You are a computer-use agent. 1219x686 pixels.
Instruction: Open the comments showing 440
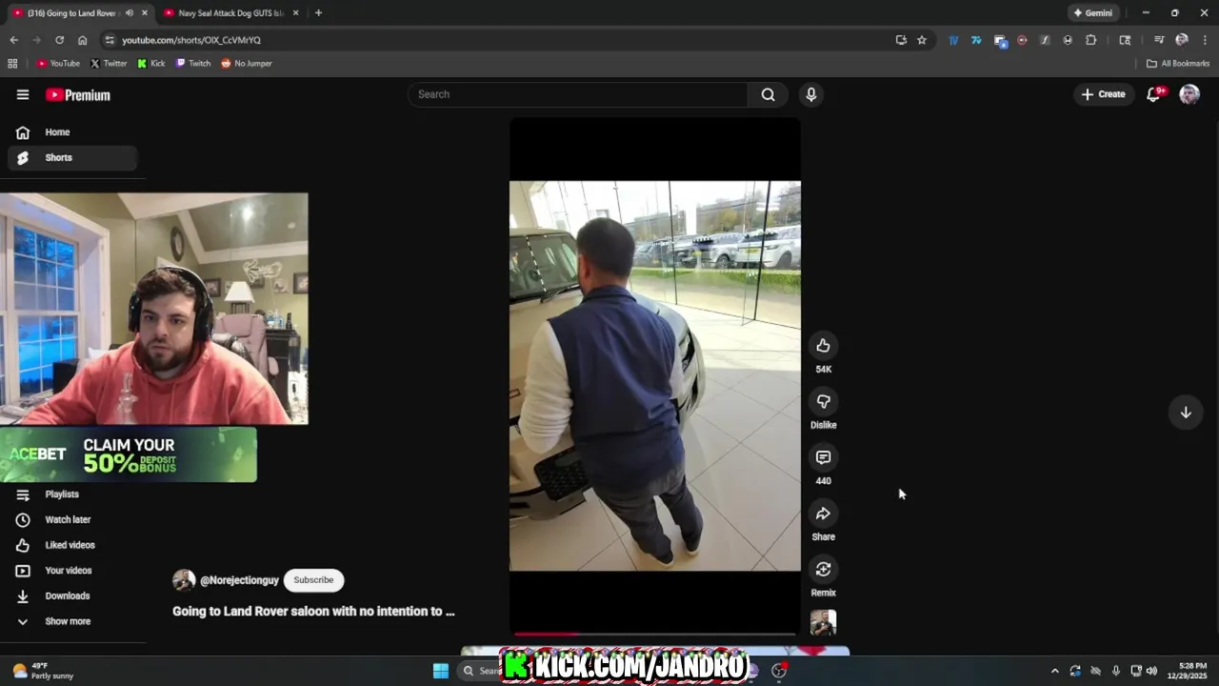(824, 457)
